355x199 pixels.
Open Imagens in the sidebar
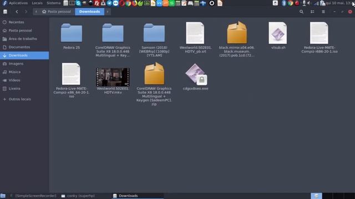point(24,64)
